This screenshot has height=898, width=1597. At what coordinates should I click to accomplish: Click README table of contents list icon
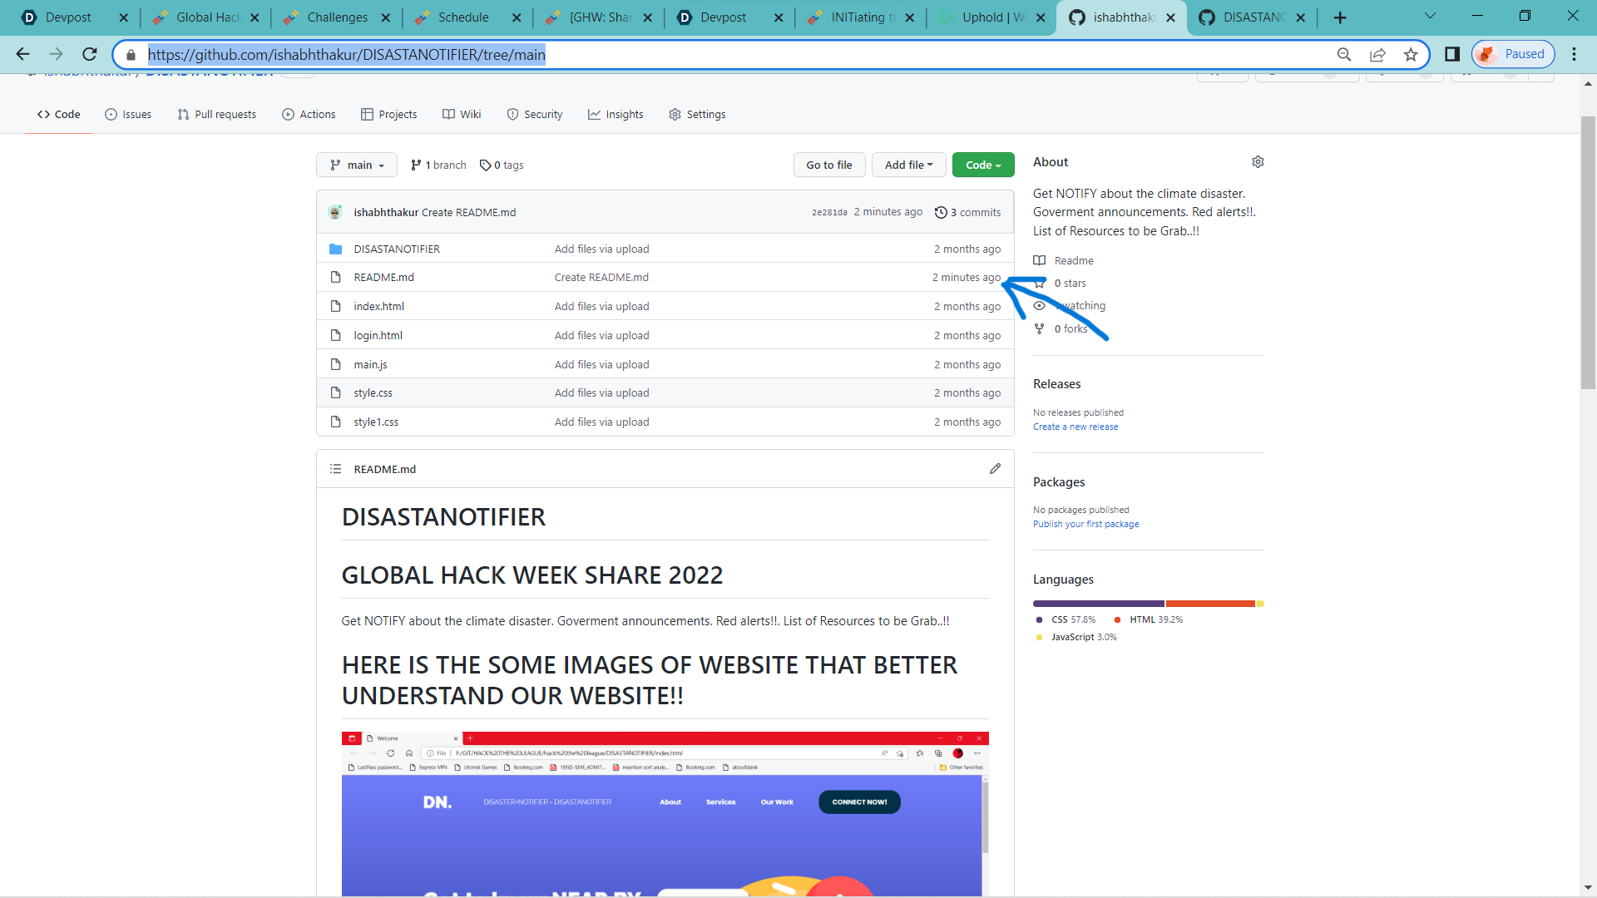coord(335,469)
